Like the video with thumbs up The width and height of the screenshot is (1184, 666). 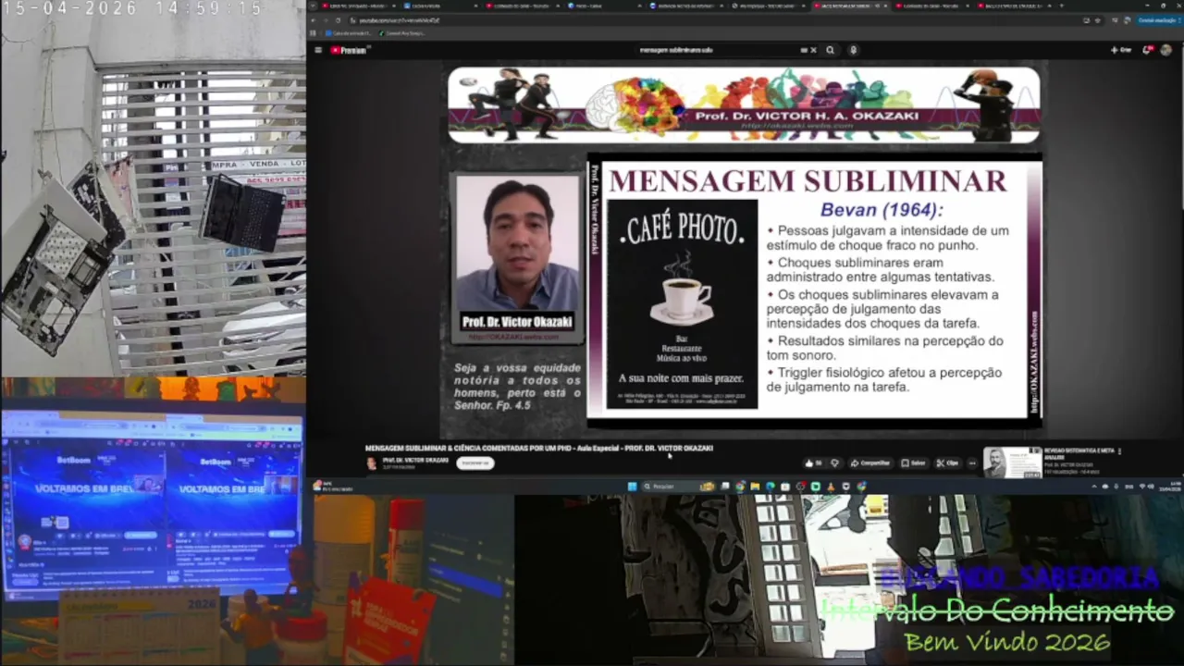pyautogui.click(x=814, y=462)
